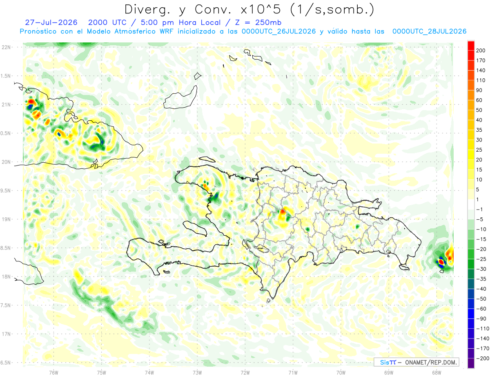Click the '6.5N' latitude axis label

pos(6,363)
